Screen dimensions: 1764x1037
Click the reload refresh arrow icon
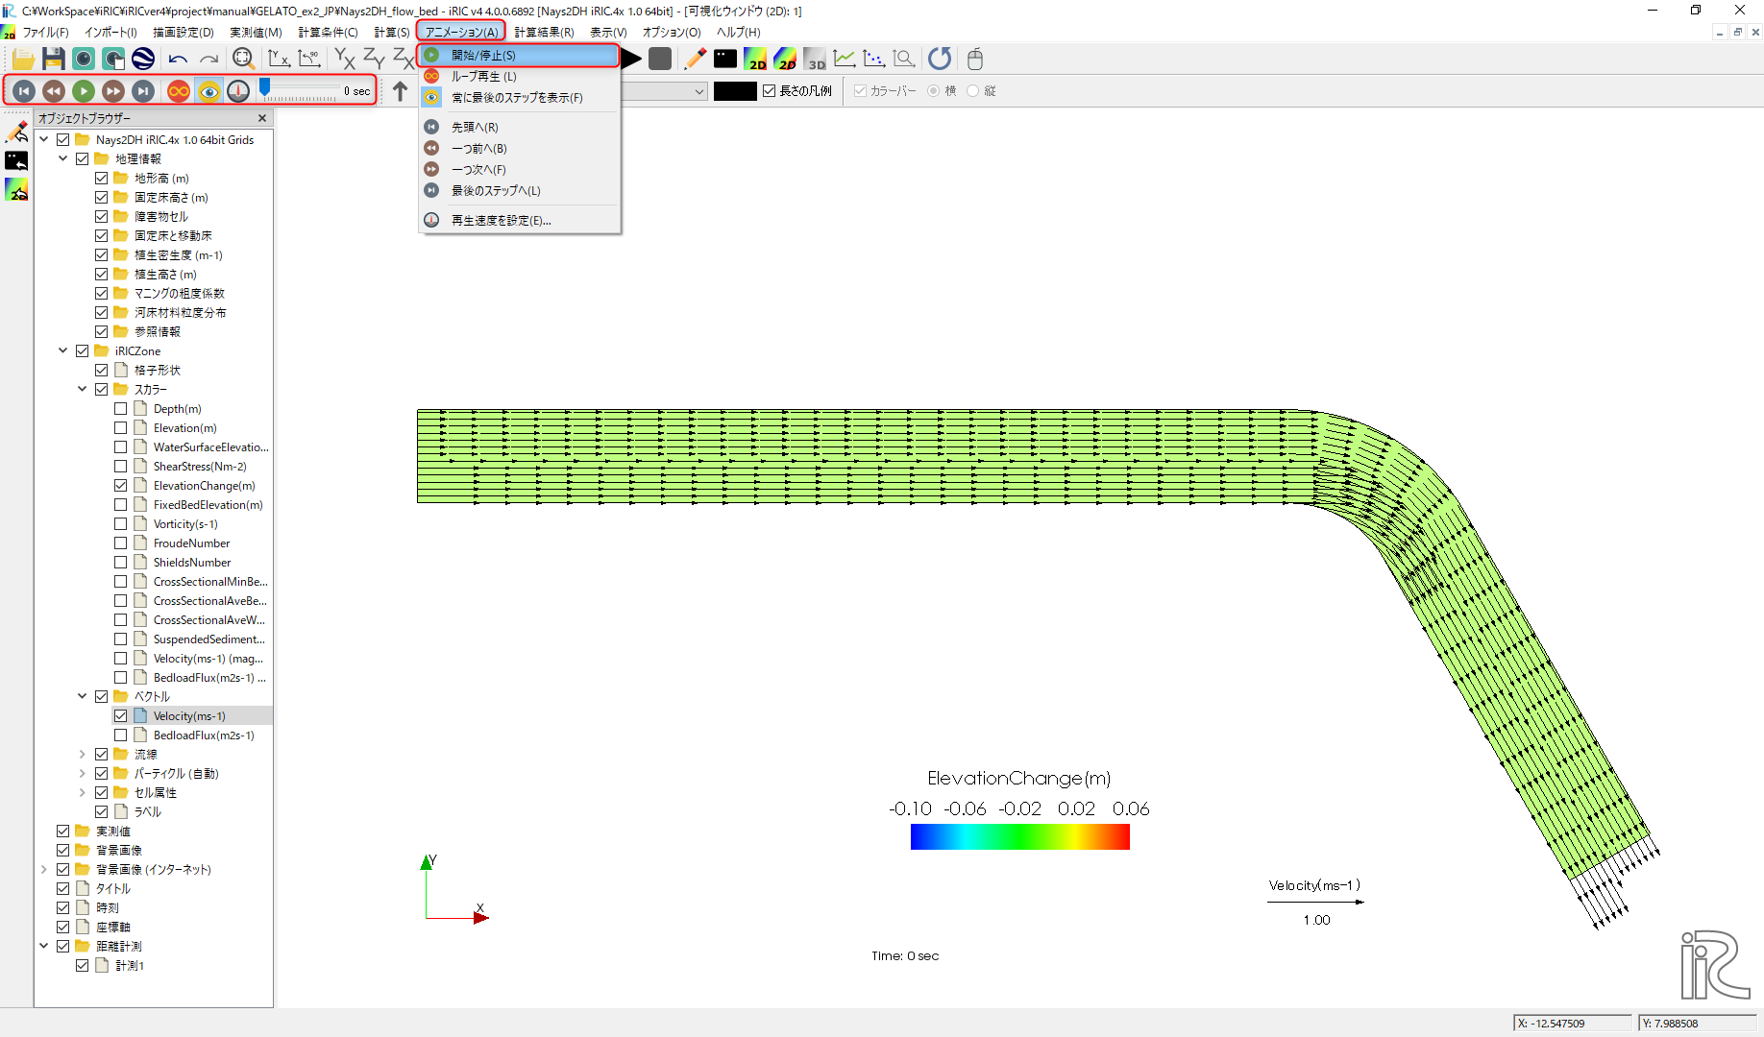coord(940,59)
